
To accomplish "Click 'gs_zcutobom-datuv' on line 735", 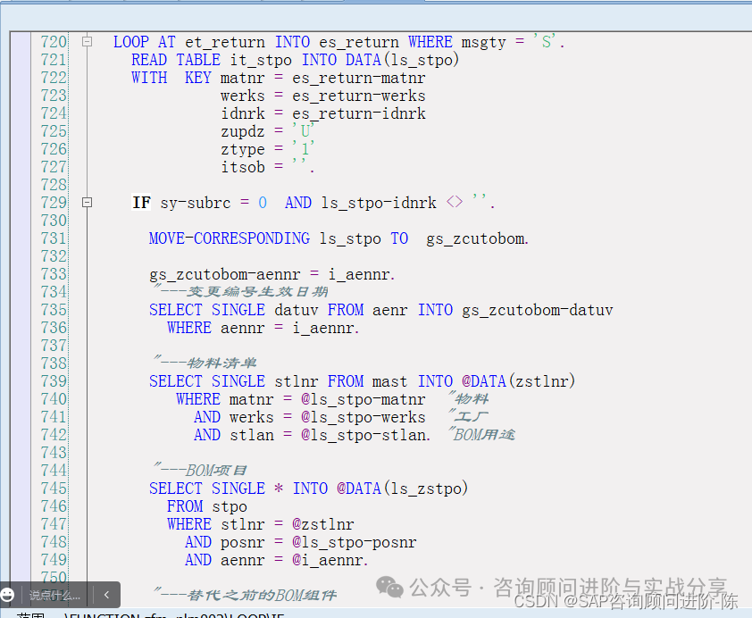I will 538,310.
